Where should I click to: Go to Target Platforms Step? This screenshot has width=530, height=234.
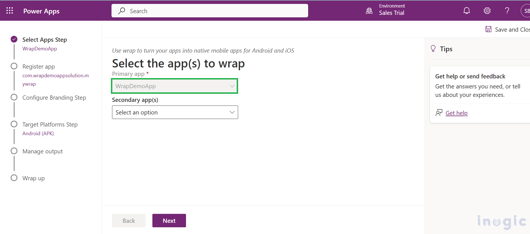(50, 124)
